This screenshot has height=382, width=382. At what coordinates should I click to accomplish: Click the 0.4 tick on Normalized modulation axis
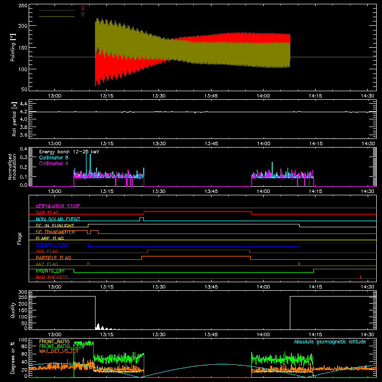tap(23, 149)
